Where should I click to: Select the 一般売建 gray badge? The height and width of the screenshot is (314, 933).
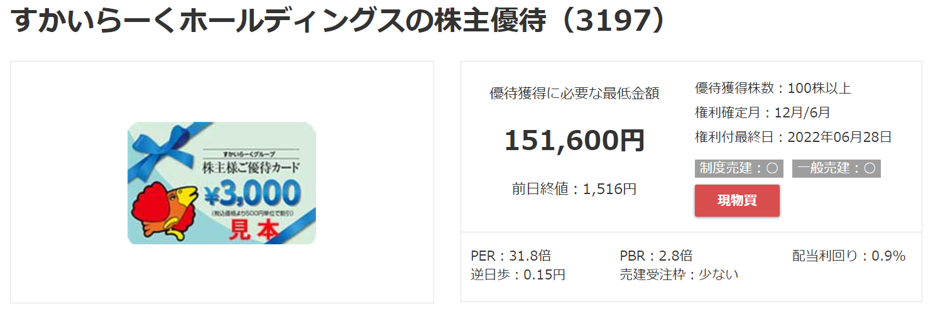click(836, 168)
